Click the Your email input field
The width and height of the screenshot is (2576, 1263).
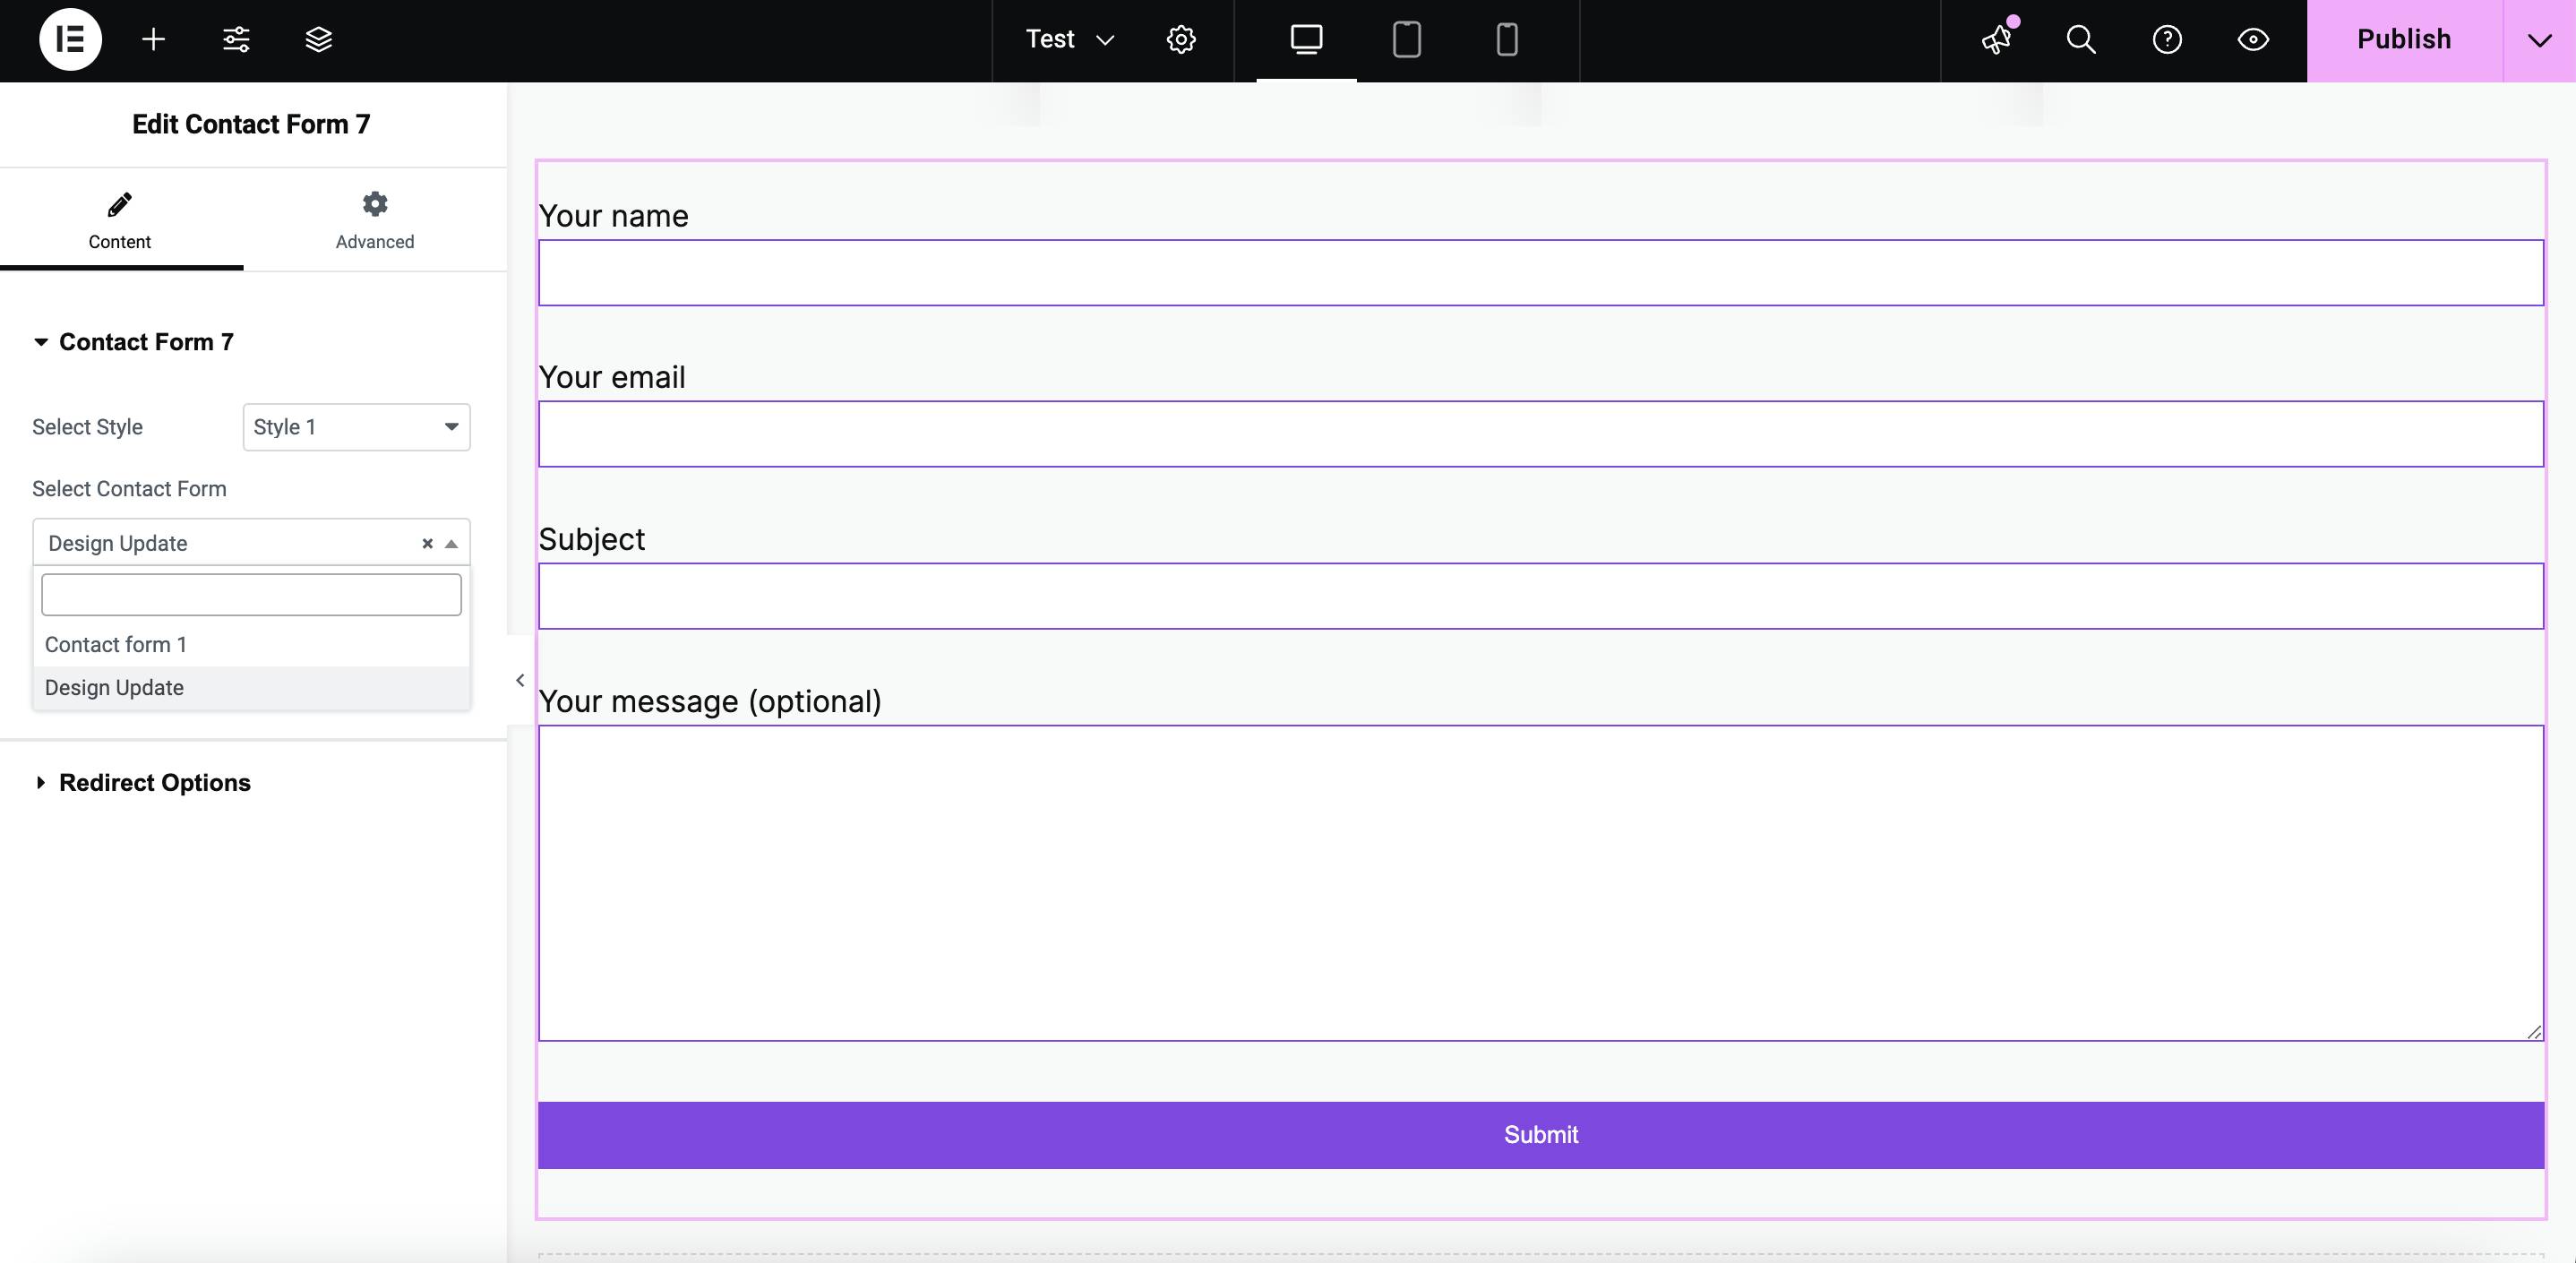tap(1540, 434)
